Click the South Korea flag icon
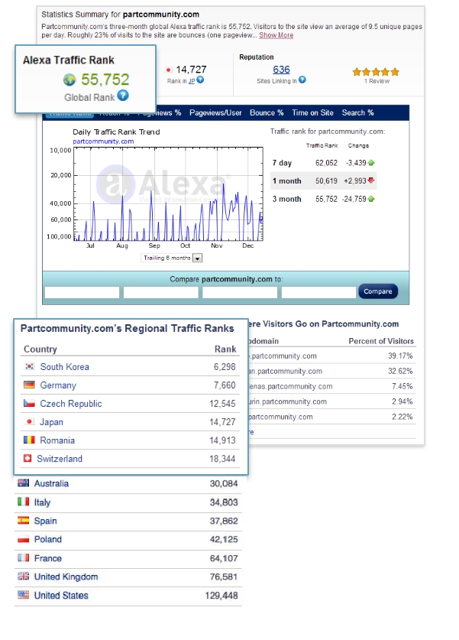Image resolution: width=459 pixels, height=640 pixels. tap(30, 367)
